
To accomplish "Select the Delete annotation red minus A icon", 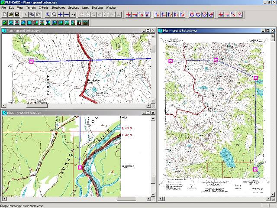I will (227, 14).
